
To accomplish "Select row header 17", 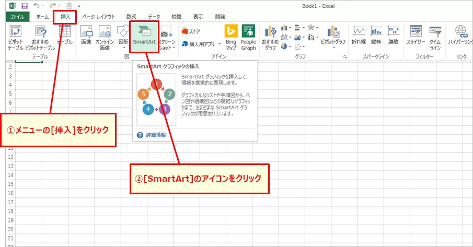I will click(x=10, y=202).
